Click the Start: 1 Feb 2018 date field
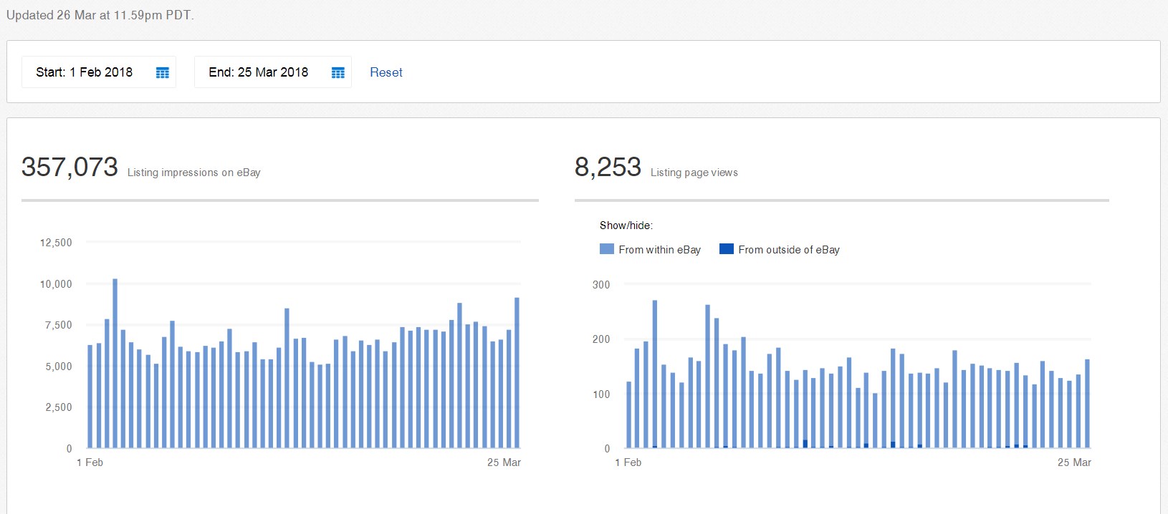 tap(99, 72)
